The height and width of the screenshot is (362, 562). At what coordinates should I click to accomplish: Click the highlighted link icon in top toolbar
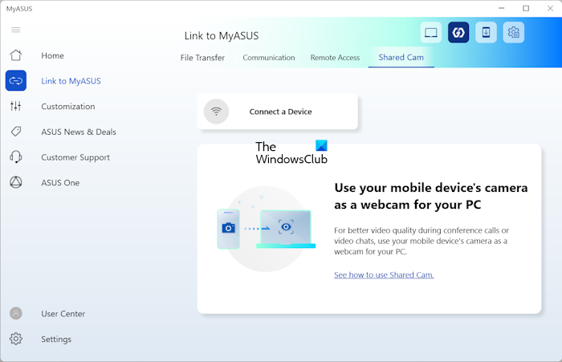tap(458, 33)
